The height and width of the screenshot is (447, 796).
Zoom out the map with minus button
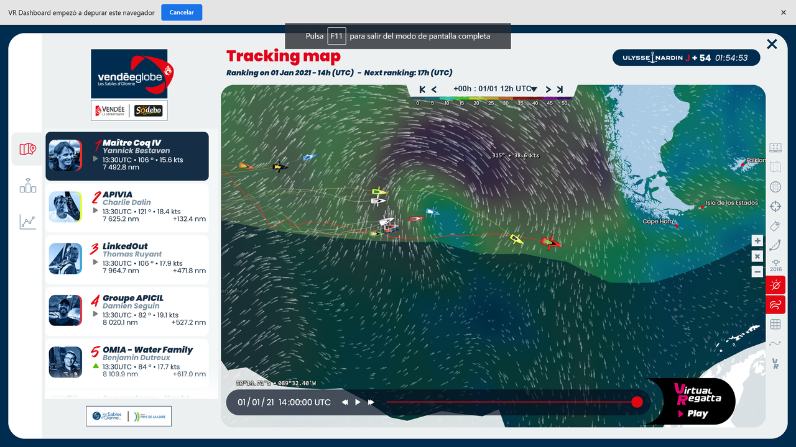click(757, 272)
